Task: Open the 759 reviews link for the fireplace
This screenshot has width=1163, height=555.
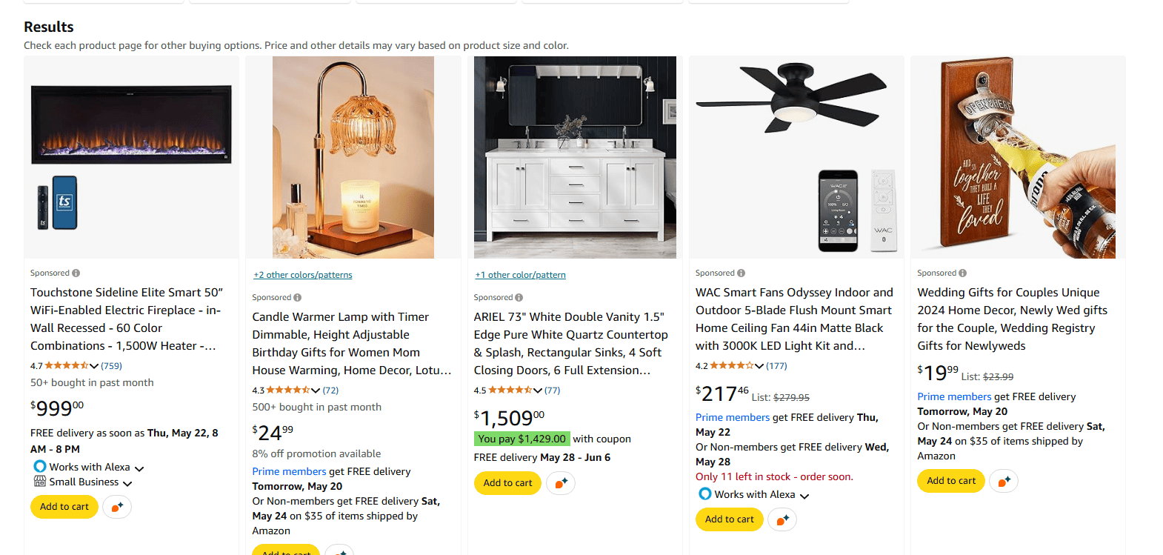Action: click(112, 366)
